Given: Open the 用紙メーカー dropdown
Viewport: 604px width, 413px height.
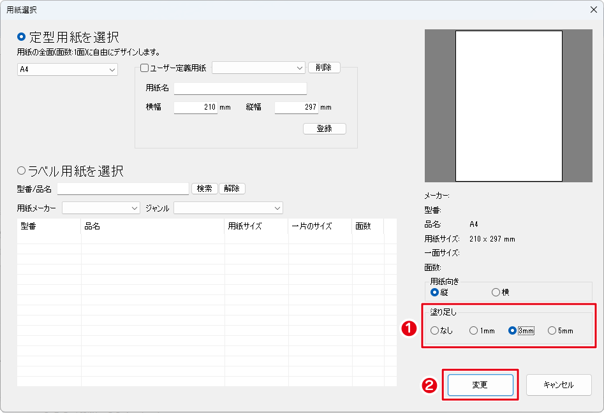Looking at the screenshot, I should click(x=101, y=208).
